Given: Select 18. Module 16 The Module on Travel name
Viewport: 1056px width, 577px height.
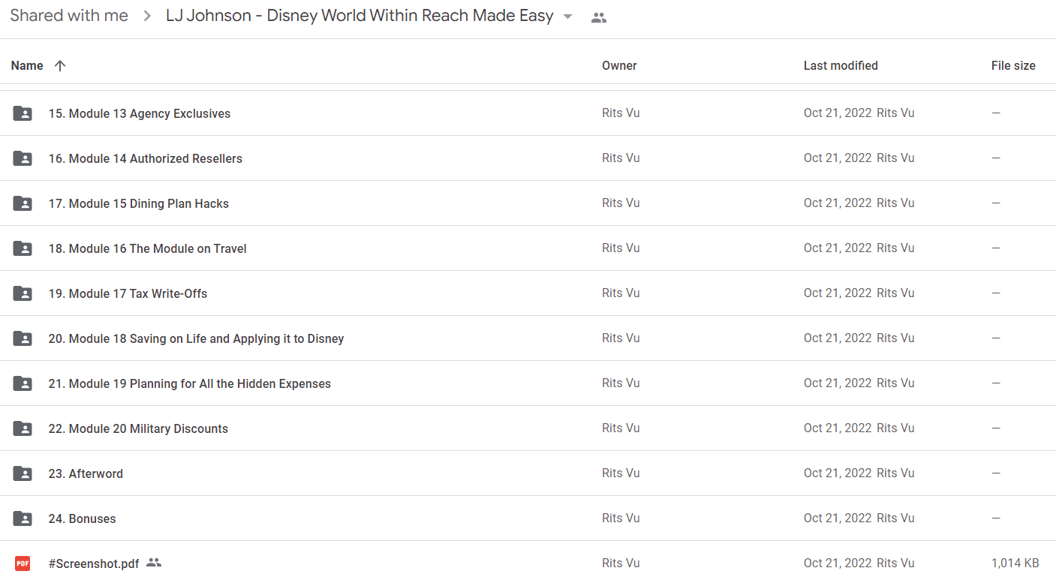Looking at the screenshot, I should (x=148, y=248).
